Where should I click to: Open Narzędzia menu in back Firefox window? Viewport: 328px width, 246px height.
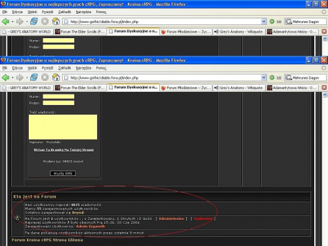click(x=83, y=12)
